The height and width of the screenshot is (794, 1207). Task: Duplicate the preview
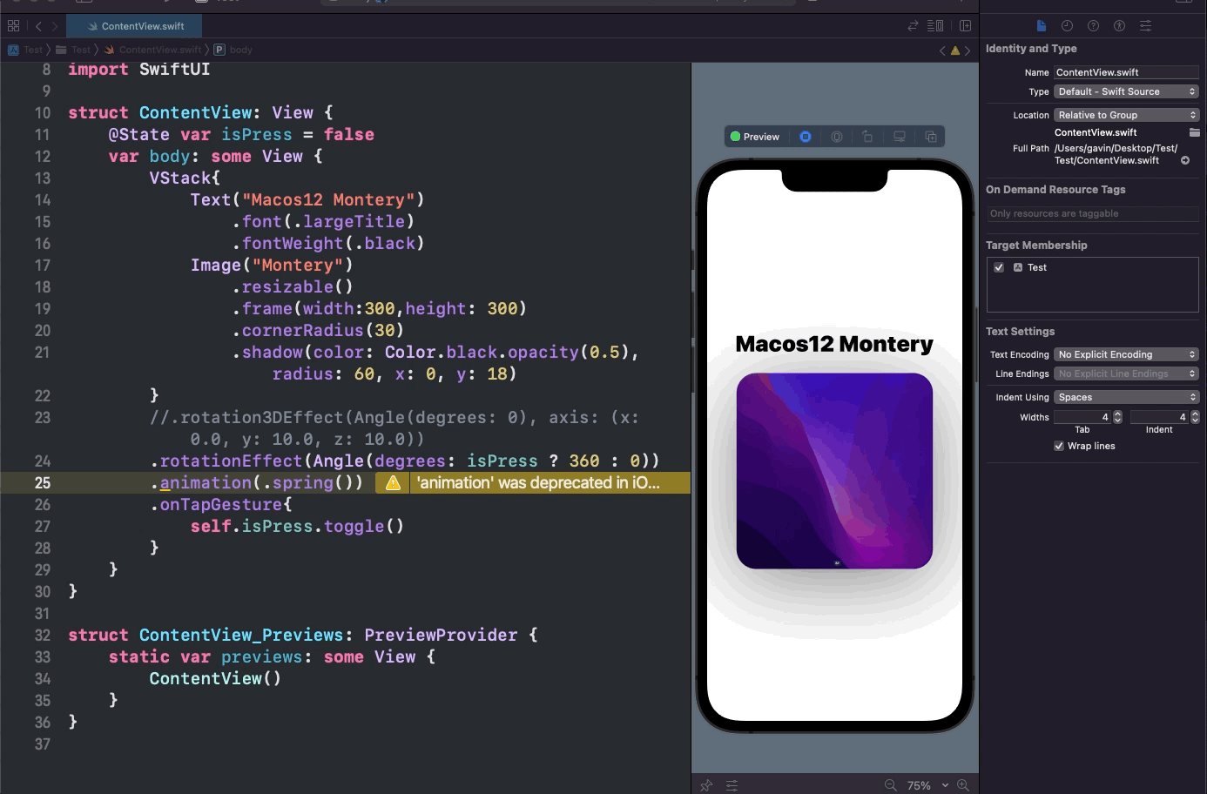931,137
